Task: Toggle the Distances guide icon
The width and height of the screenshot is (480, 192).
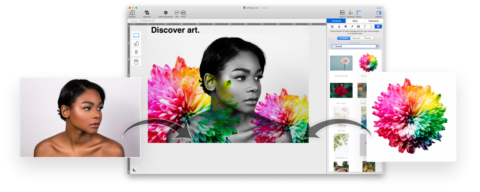Action: pos(351,13)
